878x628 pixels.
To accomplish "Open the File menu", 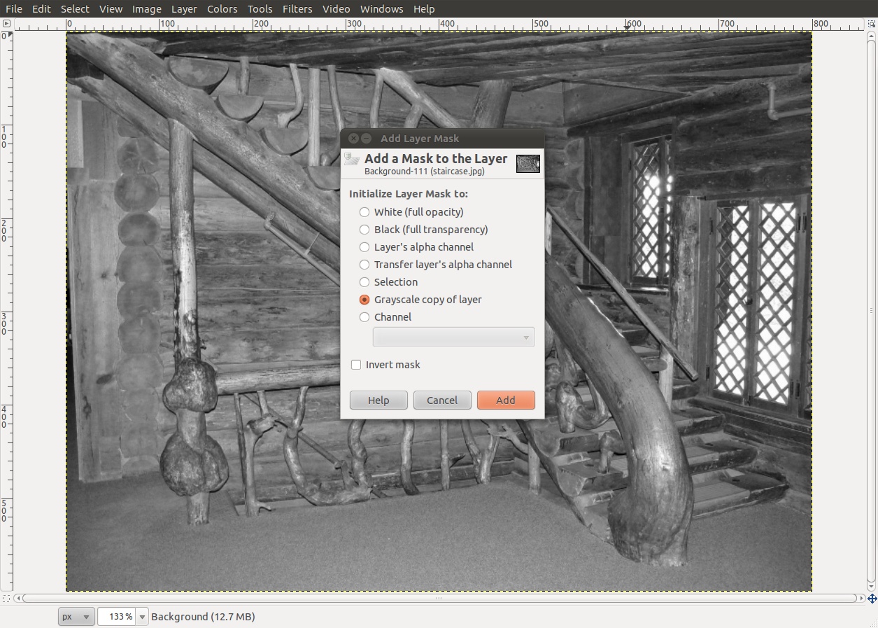I will (x=14, y=9).
